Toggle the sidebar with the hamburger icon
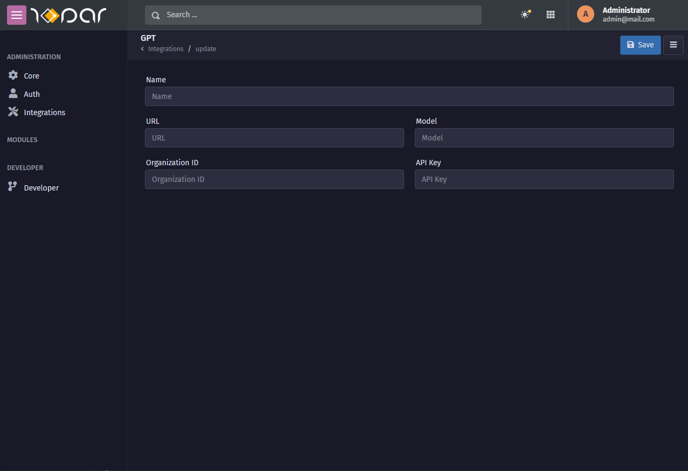Viewport: 688px width, 471px height. click(x=16, y=15)
